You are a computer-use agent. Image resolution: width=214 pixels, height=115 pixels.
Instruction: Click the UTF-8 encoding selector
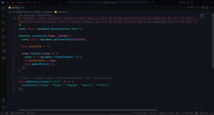[171, 112]
